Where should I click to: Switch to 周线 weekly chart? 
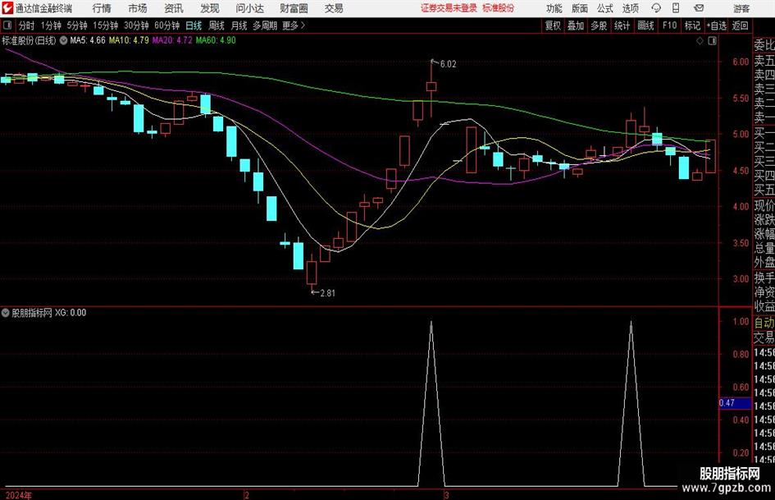[217, 25]
